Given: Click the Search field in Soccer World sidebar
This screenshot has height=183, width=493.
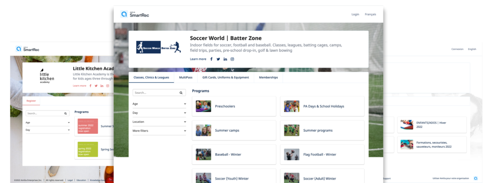Looking at the screenshot, I should [155, 93].
